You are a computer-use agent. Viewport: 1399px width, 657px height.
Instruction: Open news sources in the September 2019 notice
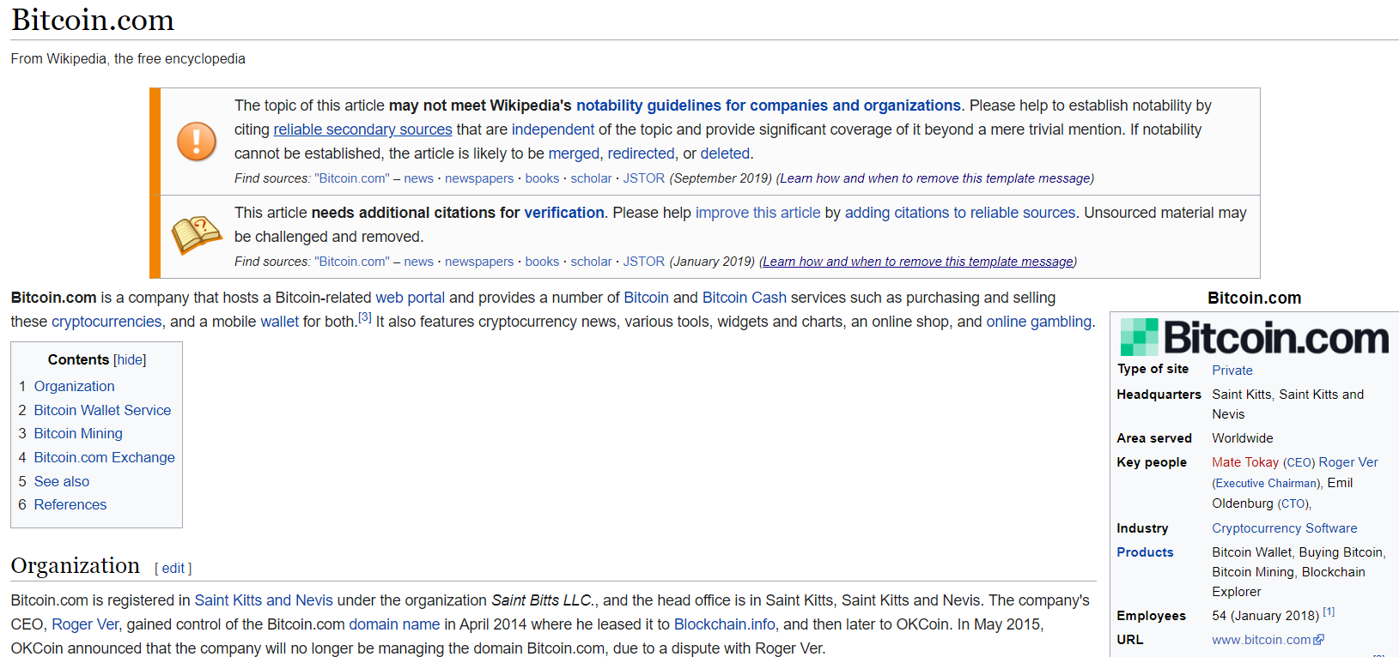pos(418,178)
